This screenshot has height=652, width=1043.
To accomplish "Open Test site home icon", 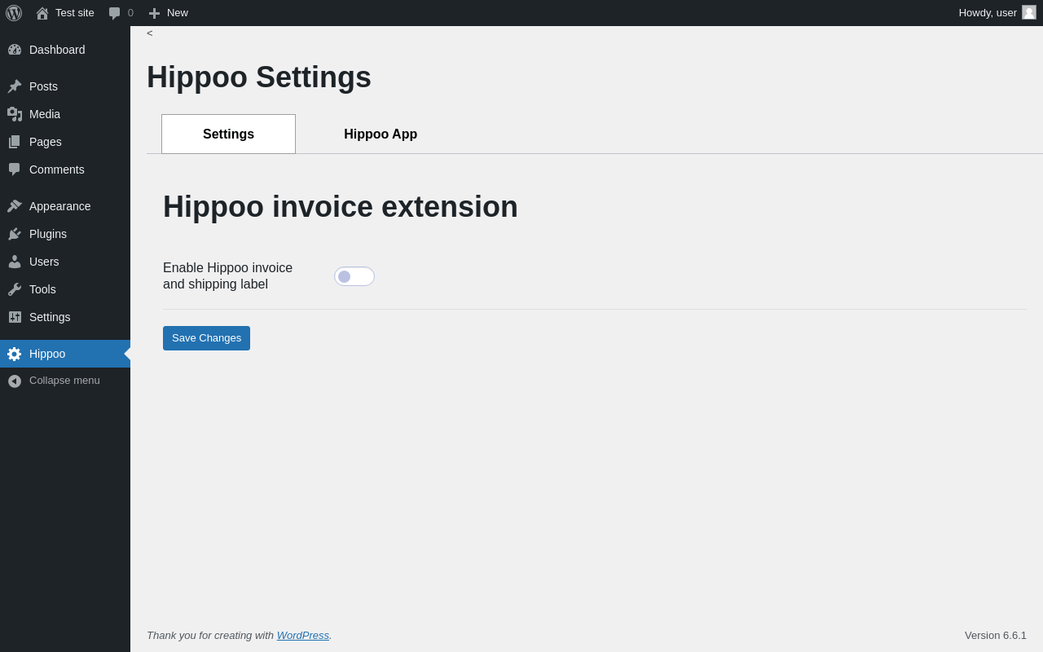I will tap(42, 13).
